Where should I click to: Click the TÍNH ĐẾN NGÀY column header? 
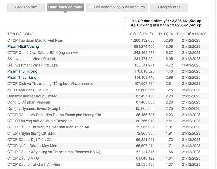click(191, 34)
